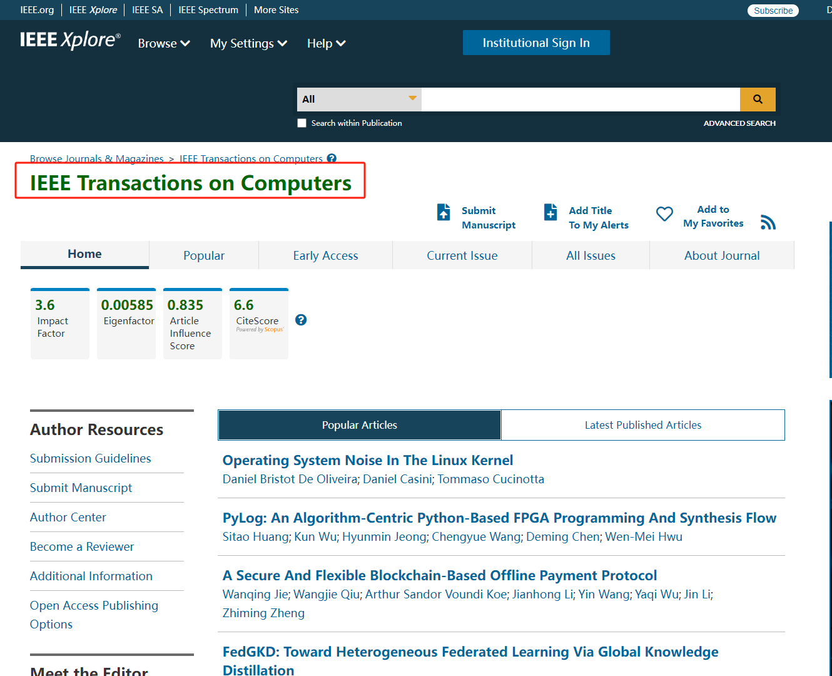The height and width of the screenshot is (676, 832).
Task: Open PyLog FPGA Programming article
Action: pos(499,518)
